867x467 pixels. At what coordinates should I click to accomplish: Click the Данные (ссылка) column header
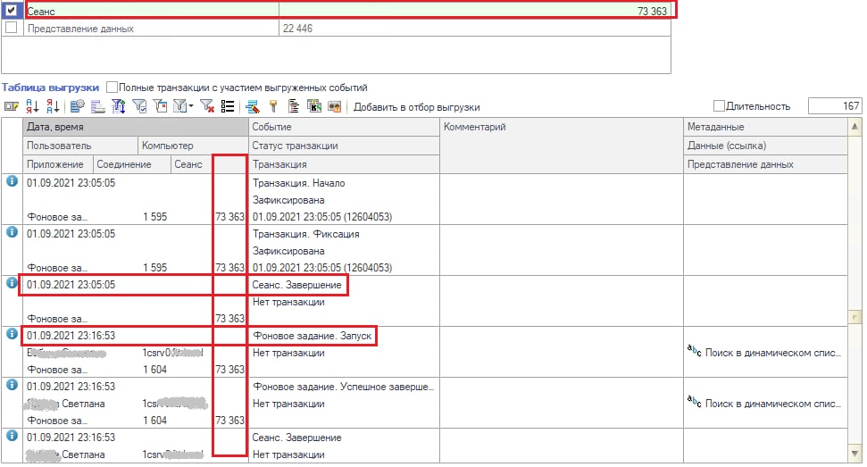(766, 146)
